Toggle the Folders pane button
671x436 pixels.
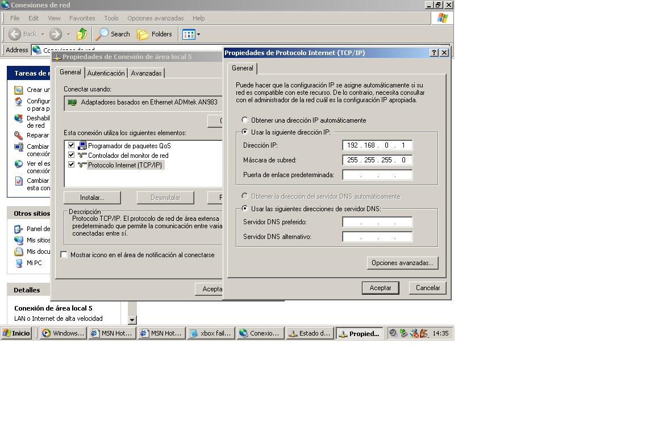(155, 33)
